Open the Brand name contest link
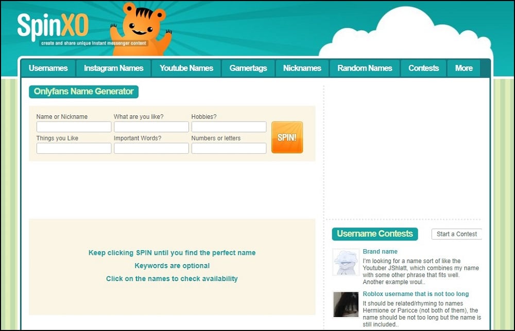The width and height of the screenshot is (515, 331). pyautogui.click(x=380, y=252)
